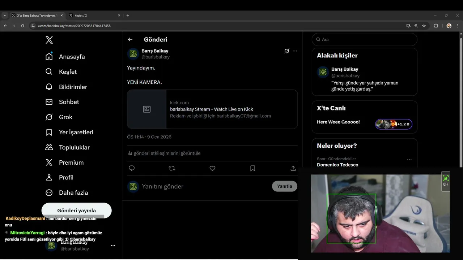Click post author avatar next to Barış Balkay

(133, 54)
